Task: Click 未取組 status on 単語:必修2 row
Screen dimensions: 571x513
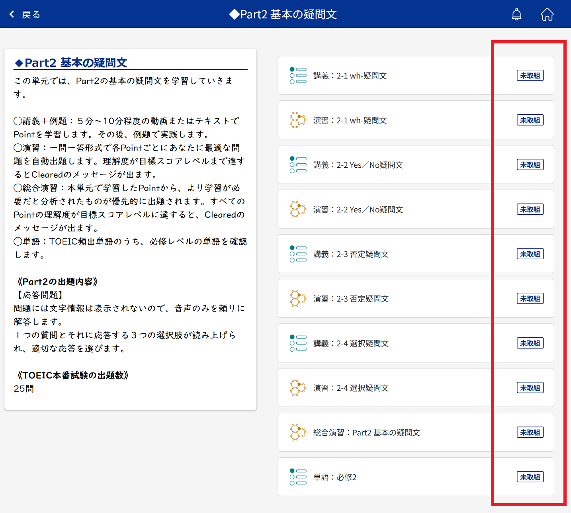Action: coord(530,477)
